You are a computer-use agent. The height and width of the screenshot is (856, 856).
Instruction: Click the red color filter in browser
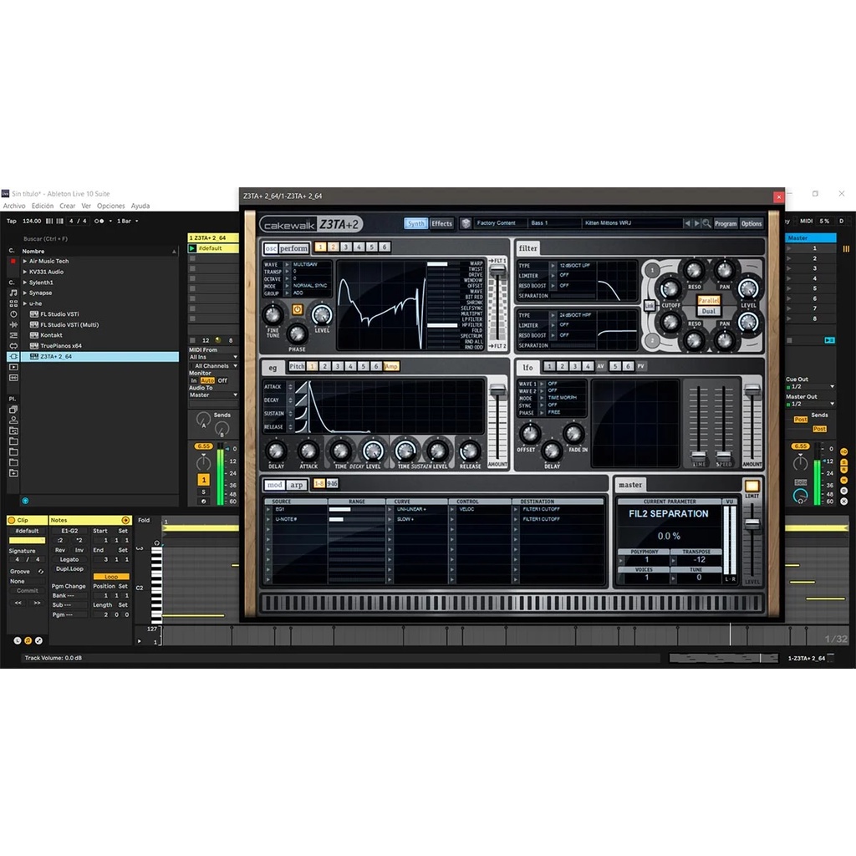pos(13,262)
